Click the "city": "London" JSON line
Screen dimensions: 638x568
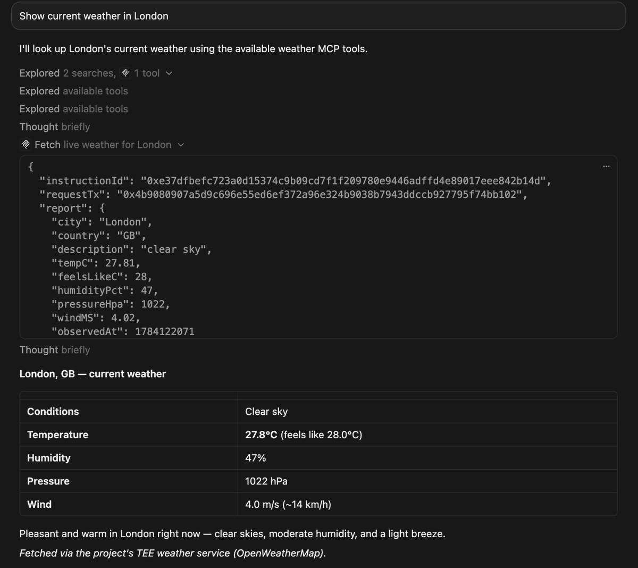click(102, 222)
